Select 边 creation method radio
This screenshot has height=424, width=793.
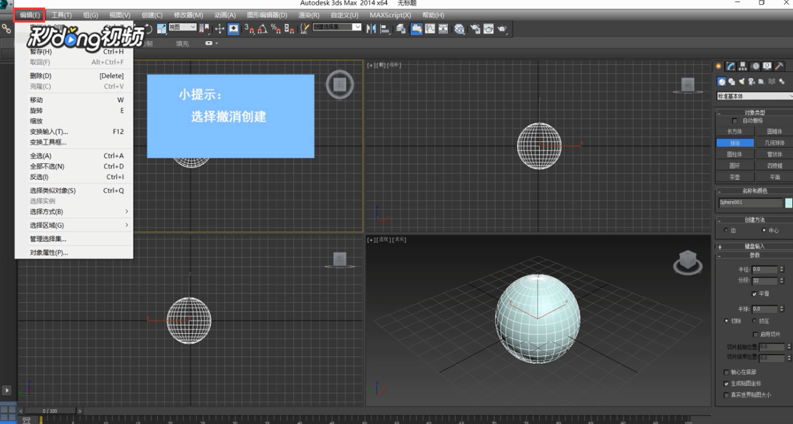tap(726, 230)
